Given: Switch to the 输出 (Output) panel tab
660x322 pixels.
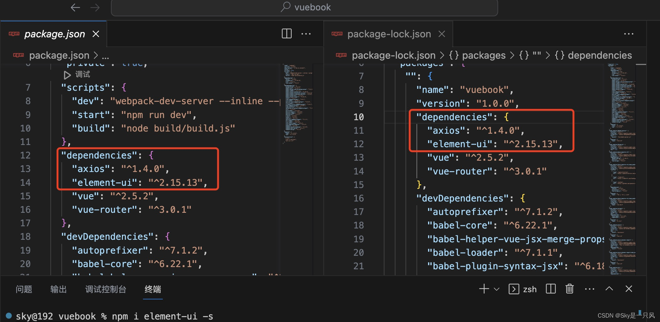Looking at the screenshot, I should click(x=58, y=289).
